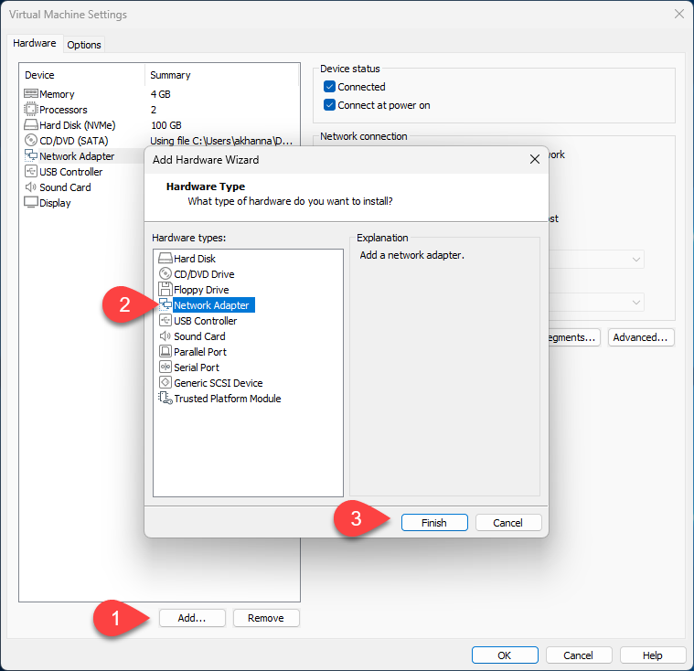694x671 pixels.
Task: Click the Memory device icon
Action: 30,93
